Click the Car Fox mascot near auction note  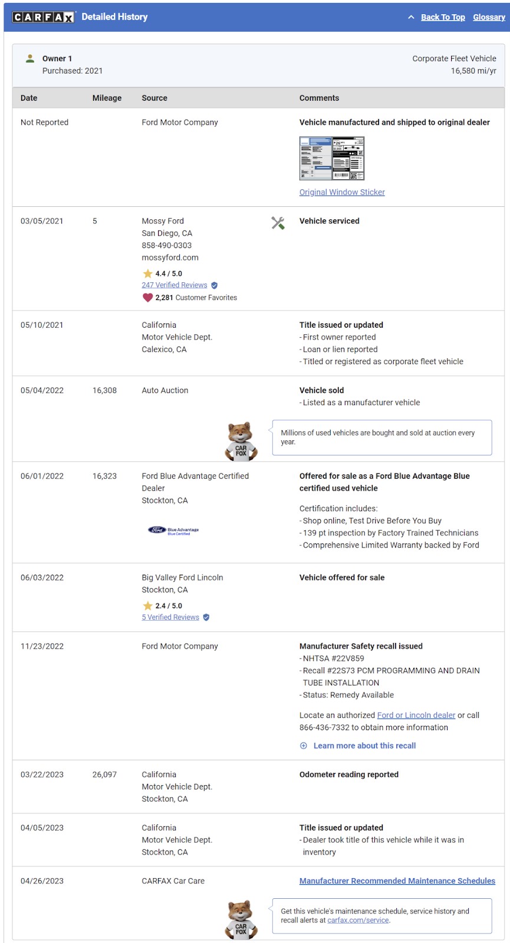coord(241,441)
